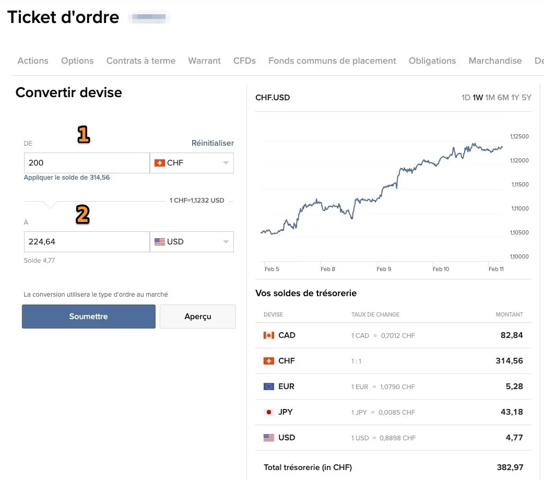Open the Aperçu preview
Screen dimensions: 544x480
coord(197,316)
